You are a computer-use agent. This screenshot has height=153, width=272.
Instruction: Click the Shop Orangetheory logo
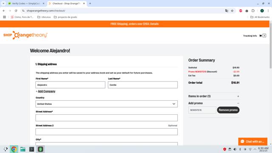point(25,35)
